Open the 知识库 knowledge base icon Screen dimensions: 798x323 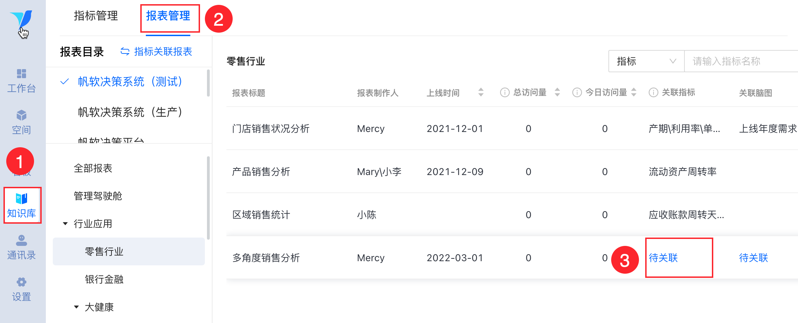point(22,199)
